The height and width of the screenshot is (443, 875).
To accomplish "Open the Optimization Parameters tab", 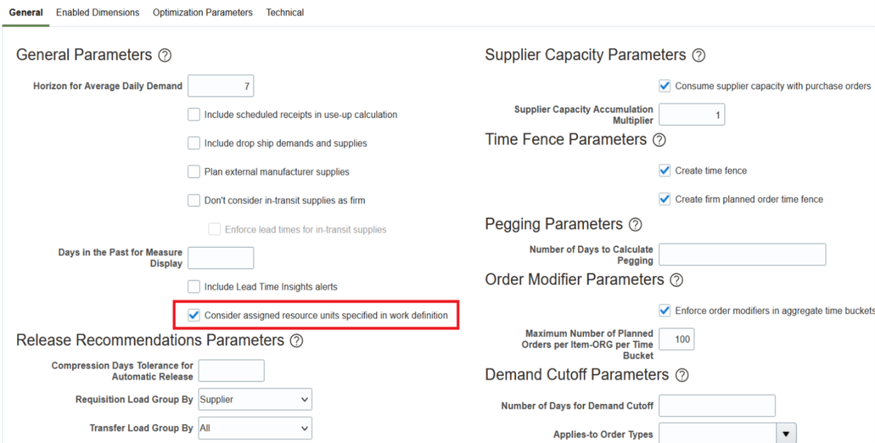I will [203, 12].
